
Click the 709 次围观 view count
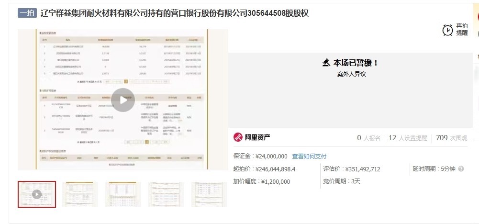pos(451,138)
